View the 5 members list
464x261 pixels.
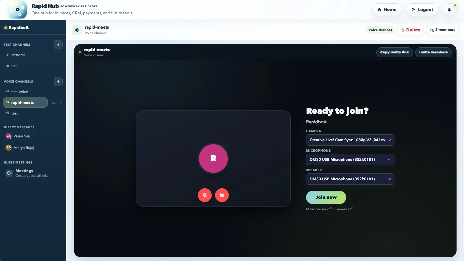tap(442, 30)
